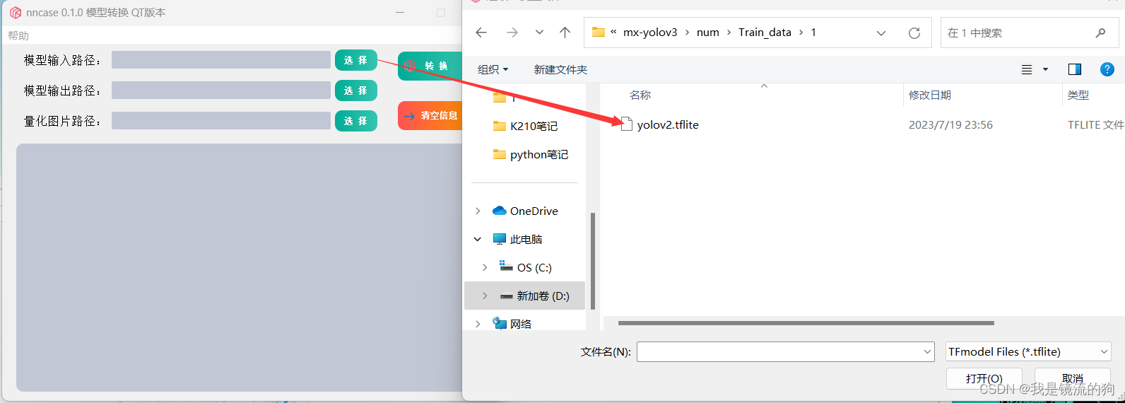Click the 2023/7/19 23:56 date cell
The width and height of the screenshot is (1125, 403).
[x=950, y=124]
